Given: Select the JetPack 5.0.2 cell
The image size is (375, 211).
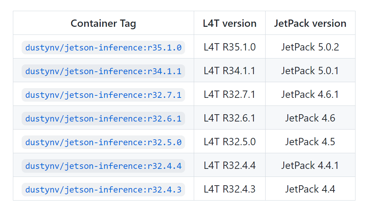Looking at the screenshot, I should 310,47.
